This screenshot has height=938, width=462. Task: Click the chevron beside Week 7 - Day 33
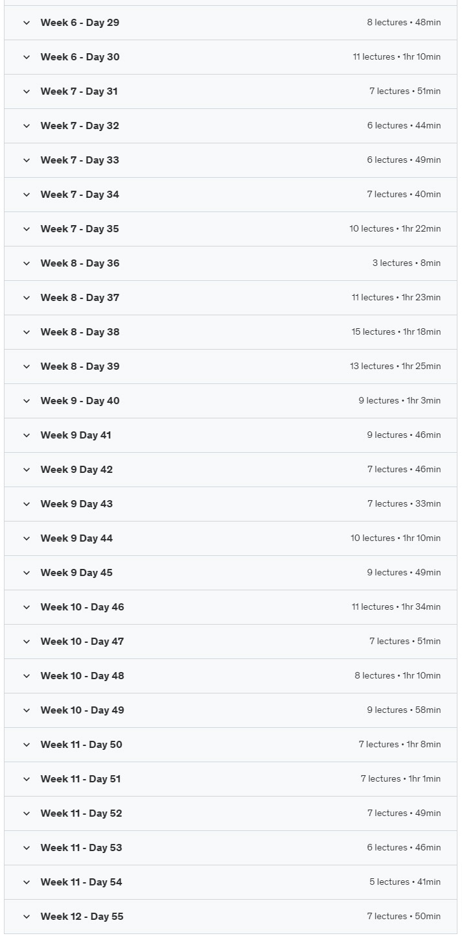pos(27,160)
